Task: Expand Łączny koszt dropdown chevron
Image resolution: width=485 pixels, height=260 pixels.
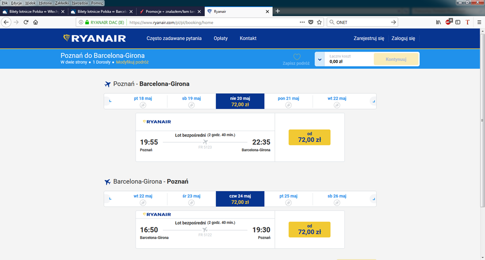Action: pos(320,59)
